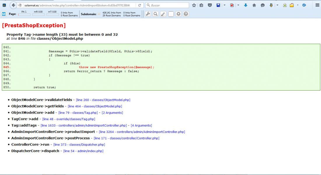Click the dark icon left of back button

(x=4, y=5)
